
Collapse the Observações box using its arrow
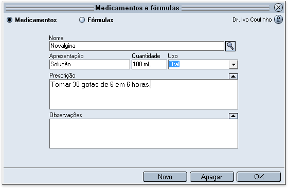(233, 116)
